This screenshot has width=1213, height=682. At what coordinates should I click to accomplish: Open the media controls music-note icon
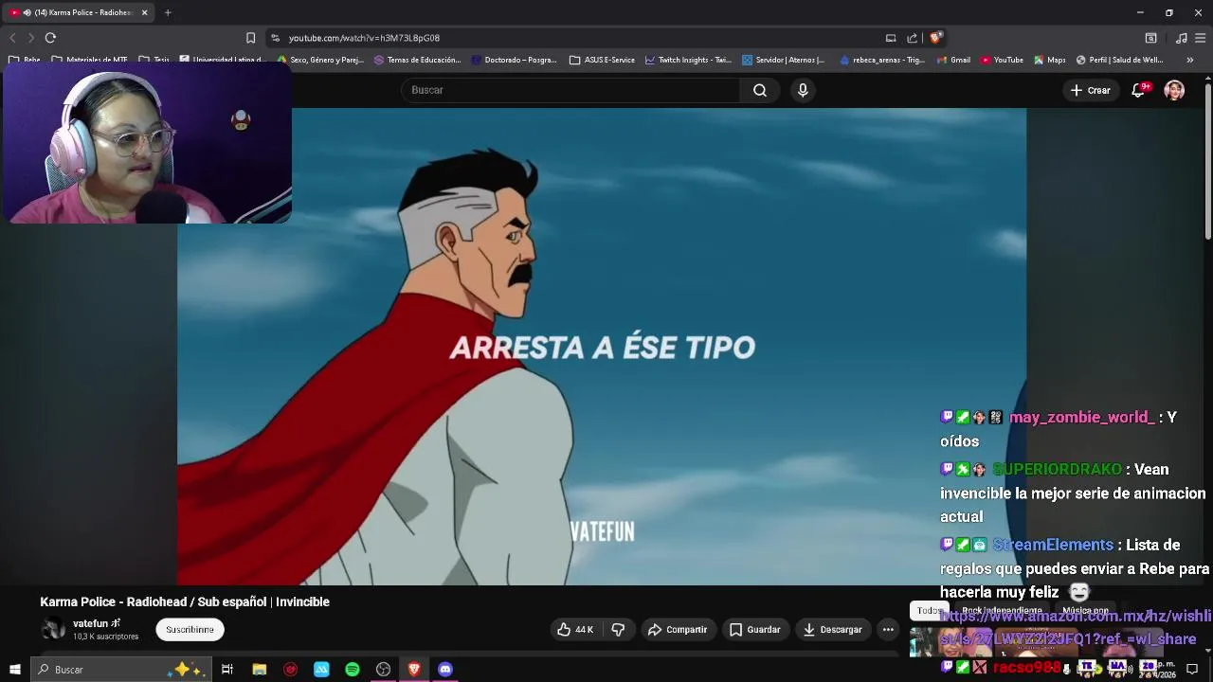1181,38
